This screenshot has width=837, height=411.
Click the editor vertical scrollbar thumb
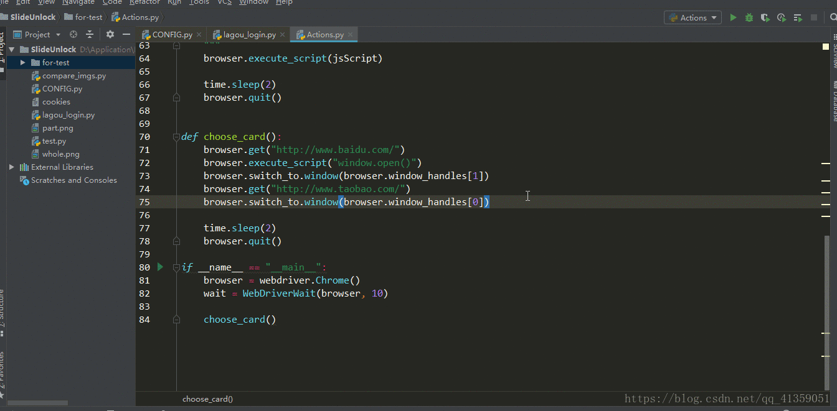click(x=826, y=313)
